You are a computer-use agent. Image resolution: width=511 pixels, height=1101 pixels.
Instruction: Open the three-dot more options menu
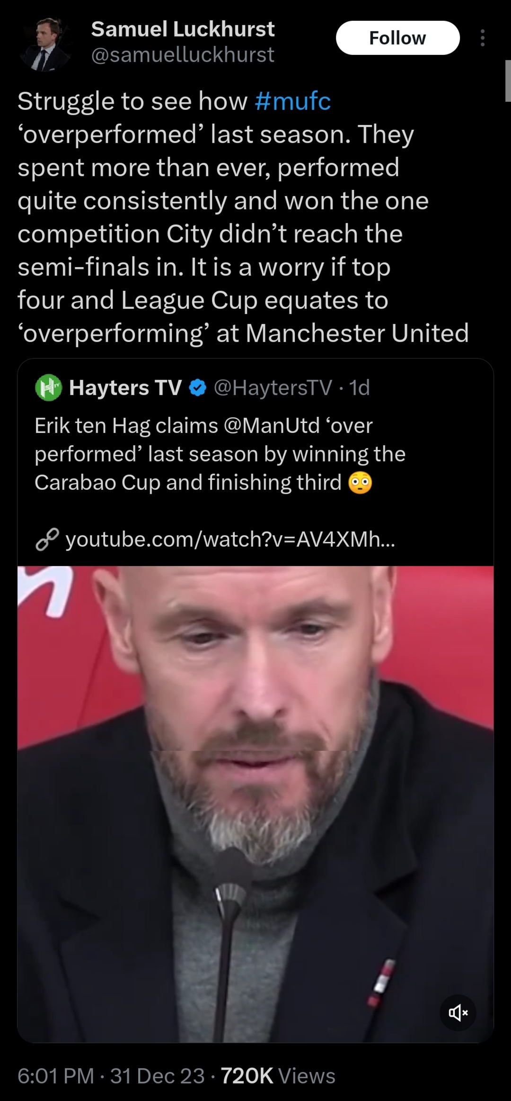(482, 38)
